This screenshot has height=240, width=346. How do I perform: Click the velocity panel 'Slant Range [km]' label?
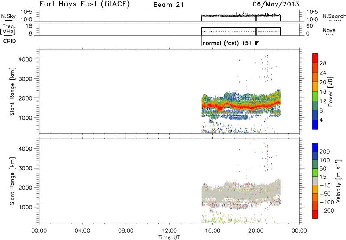tap(12, 181)
